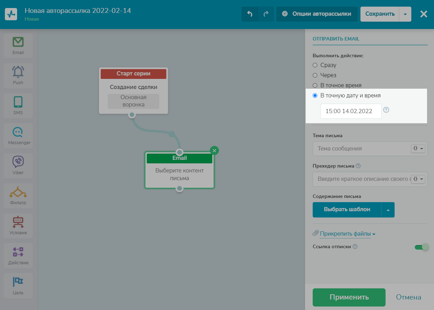Click the undo arrow button
This screenshot has width=434, height=310.
(250, 14)
